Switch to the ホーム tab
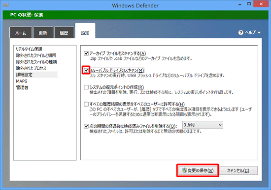This screenshot has height=190, width=271. tap(21, 32)
